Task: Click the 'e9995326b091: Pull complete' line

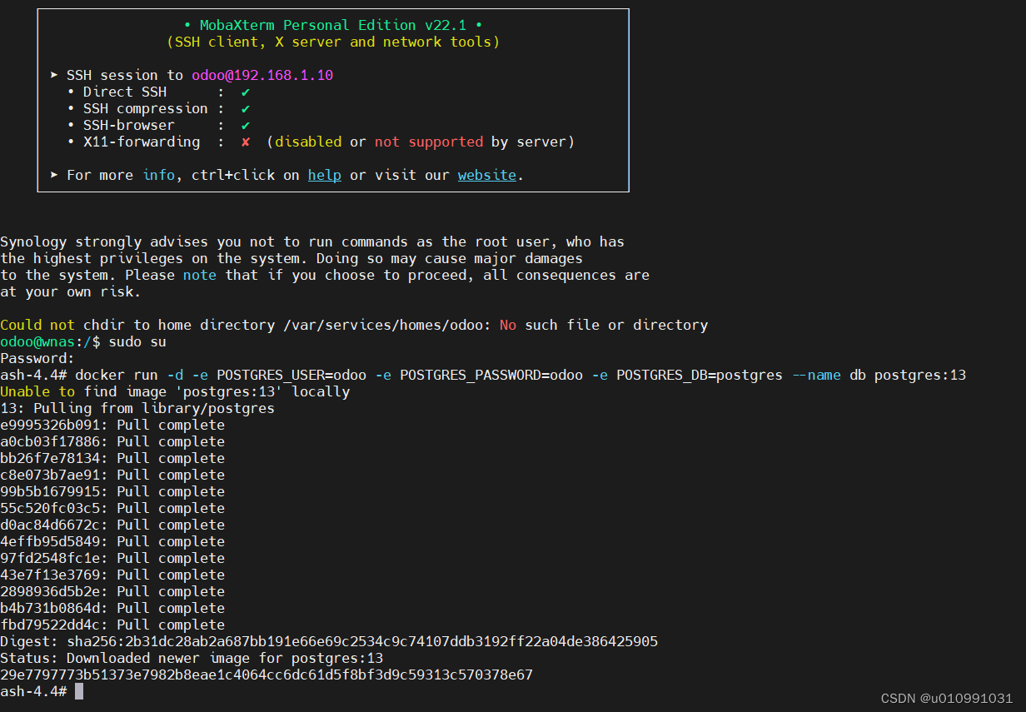Action: [x=112, y=425]
